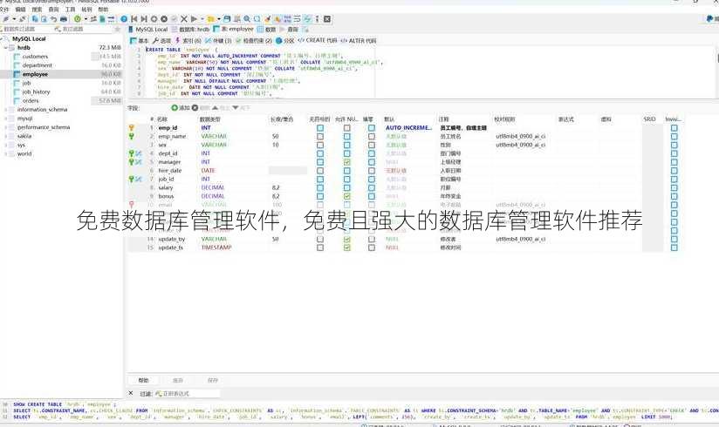
Task: Click the 放弃 button
Action: (178, 380)
